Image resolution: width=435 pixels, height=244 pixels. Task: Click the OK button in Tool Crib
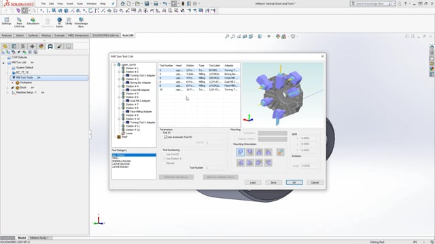294,182
